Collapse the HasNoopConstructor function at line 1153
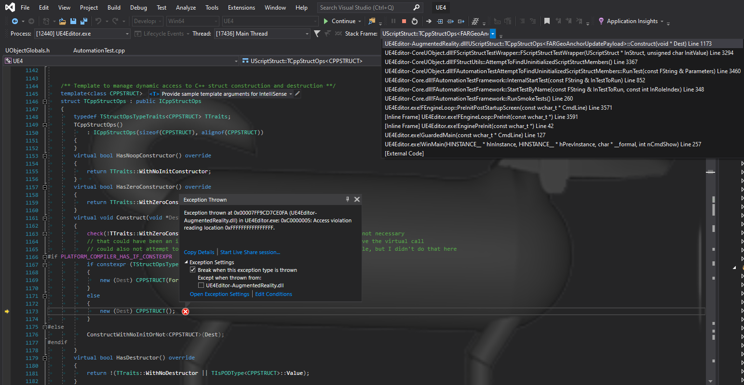 [45, 156]
